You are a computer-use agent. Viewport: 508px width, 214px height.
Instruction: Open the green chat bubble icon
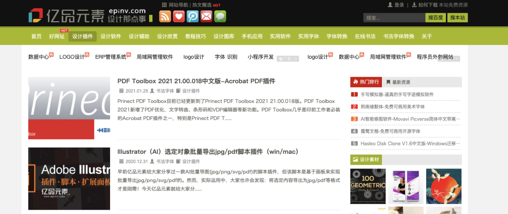pos(220,16)
